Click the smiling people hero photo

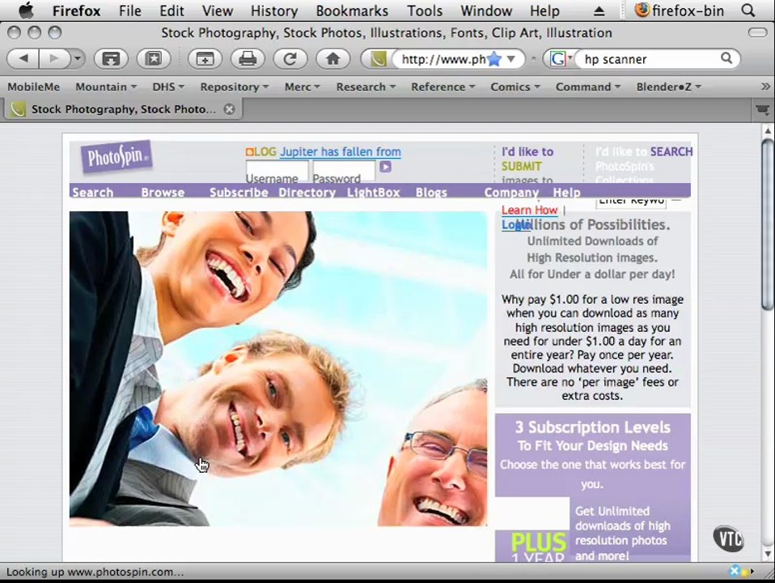tap(278, 368)
